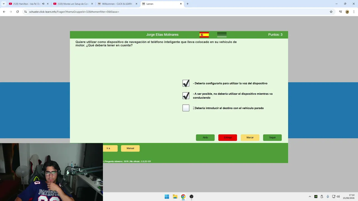
Task: Click the red Entrega button
Action: (228, 138)
